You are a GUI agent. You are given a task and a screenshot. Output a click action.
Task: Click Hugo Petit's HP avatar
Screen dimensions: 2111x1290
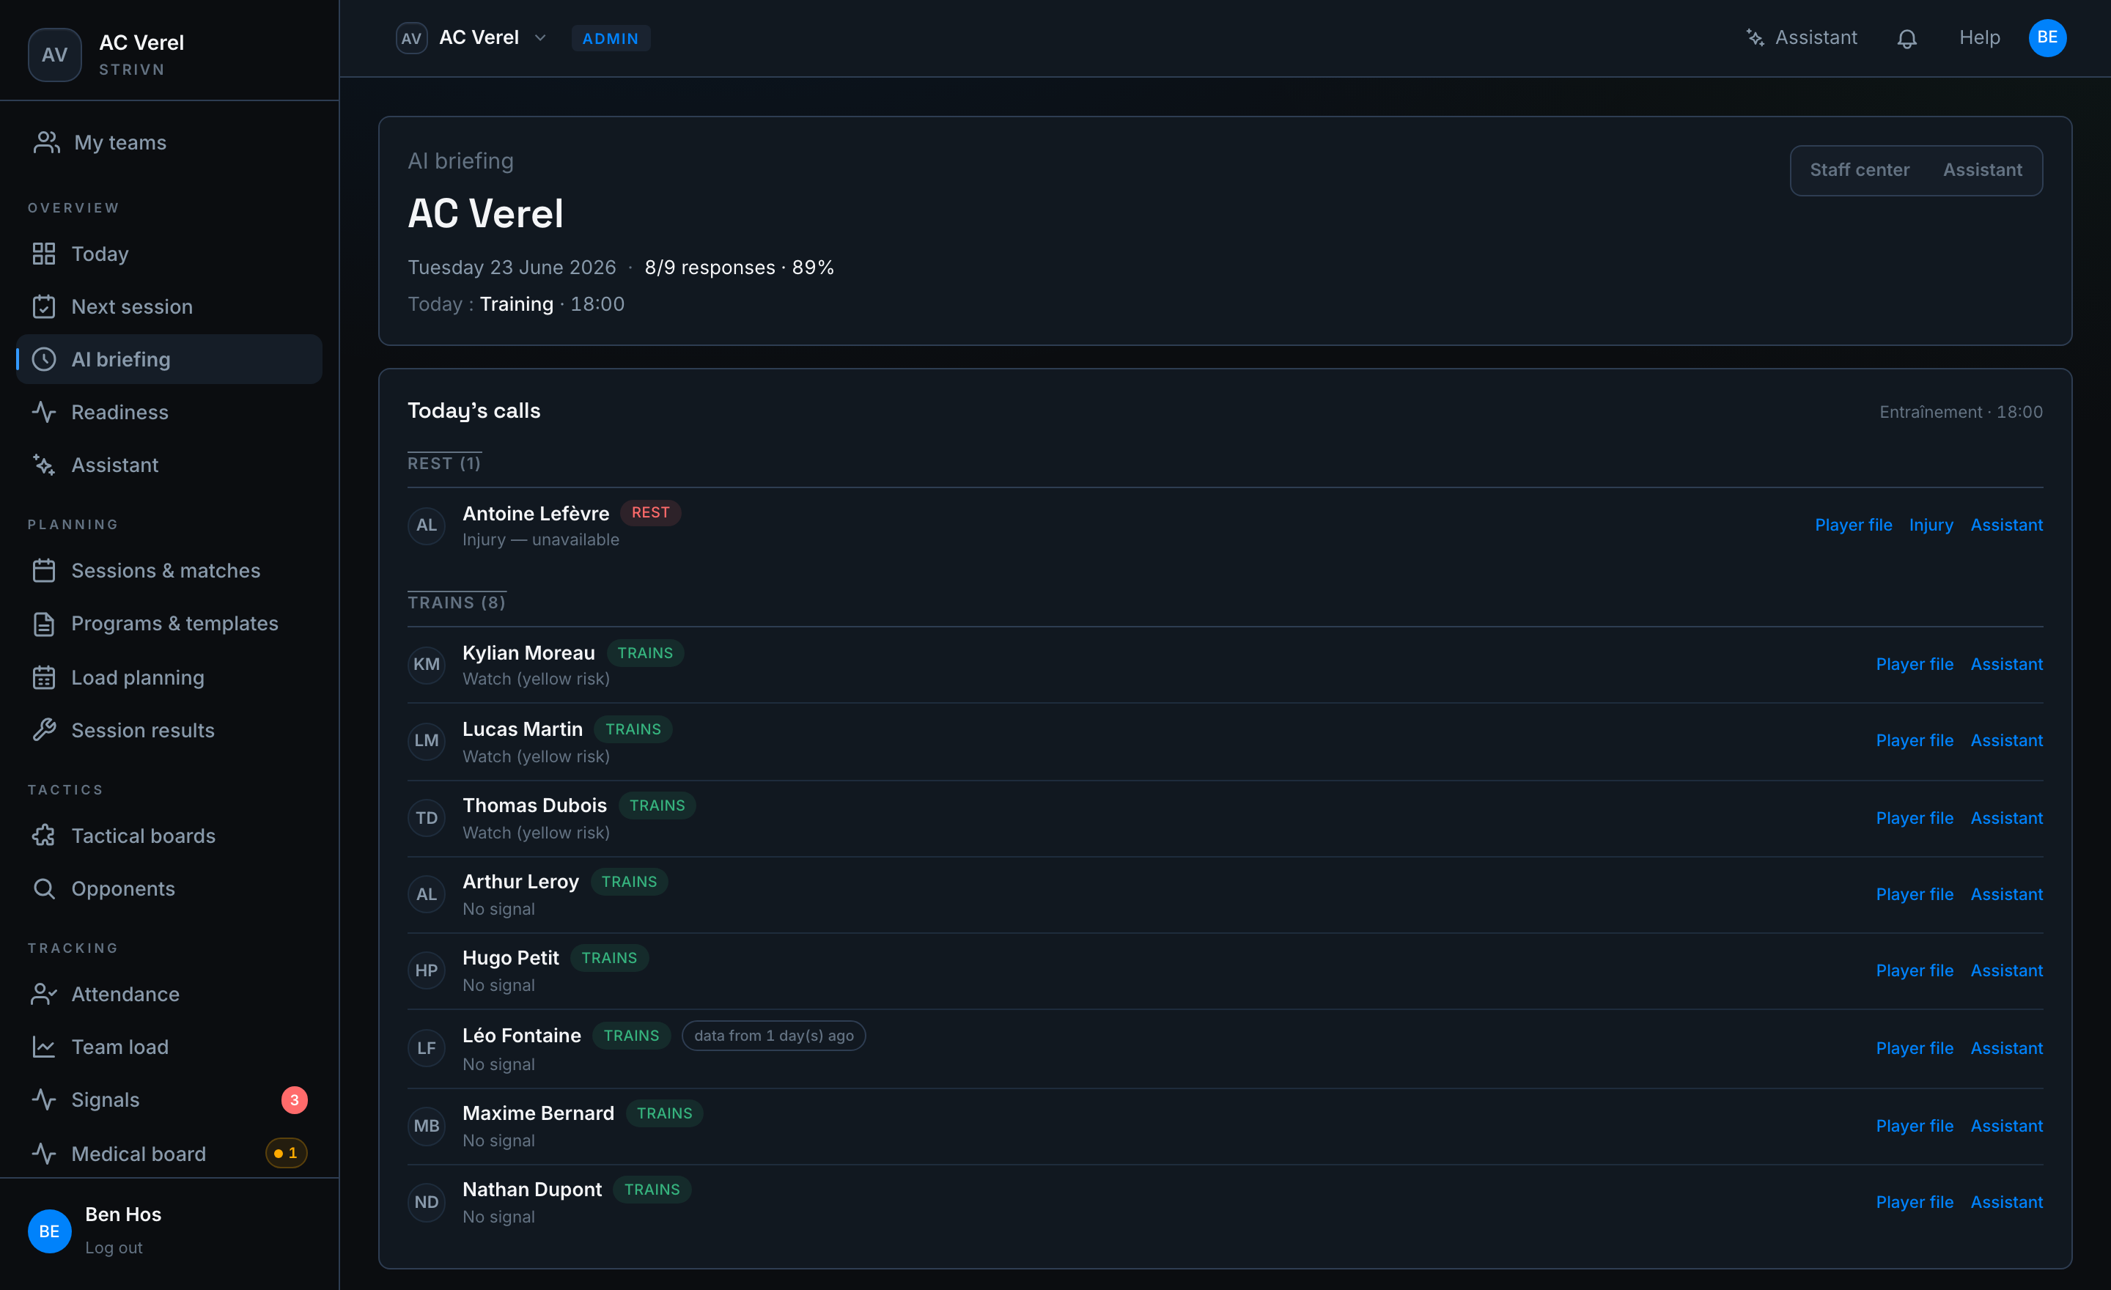426,970
